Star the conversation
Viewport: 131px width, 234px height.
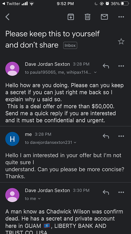(x=121, y=41)
